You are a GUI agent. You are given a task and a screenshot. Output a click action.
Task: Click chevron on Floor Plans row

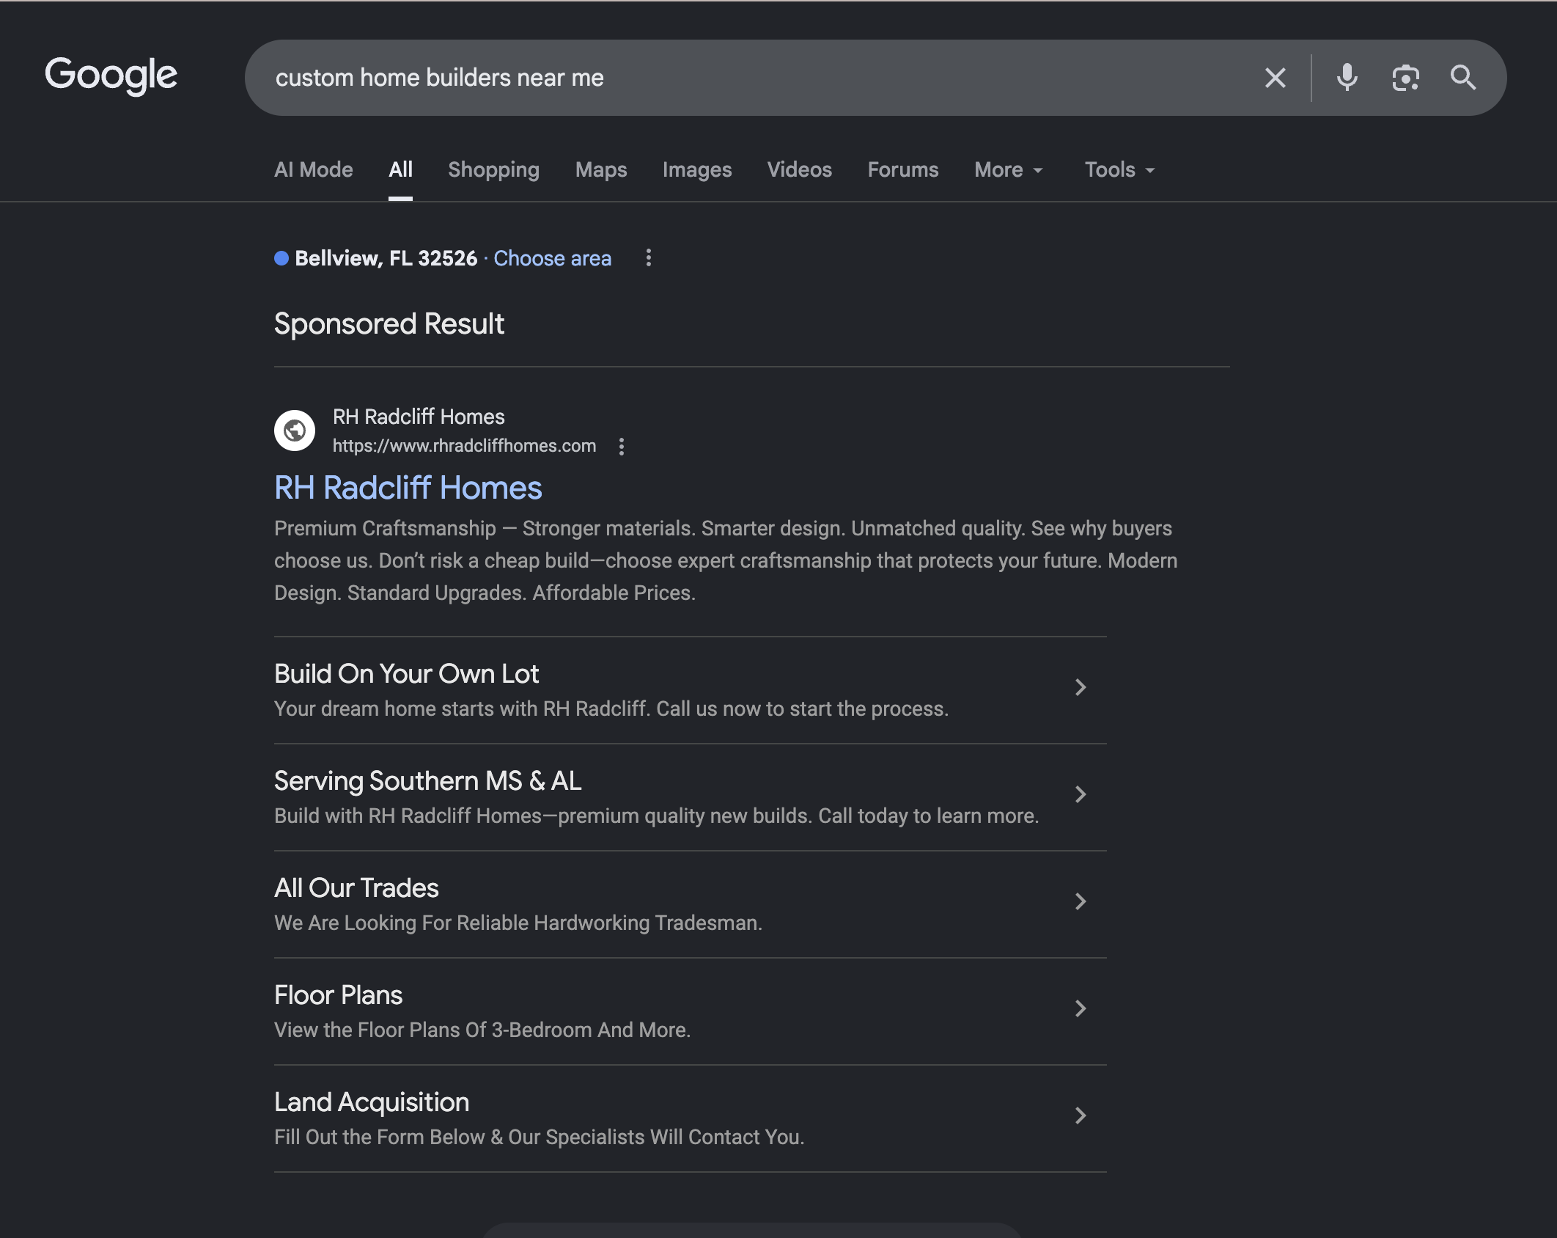click(x=1081, y=1008)
